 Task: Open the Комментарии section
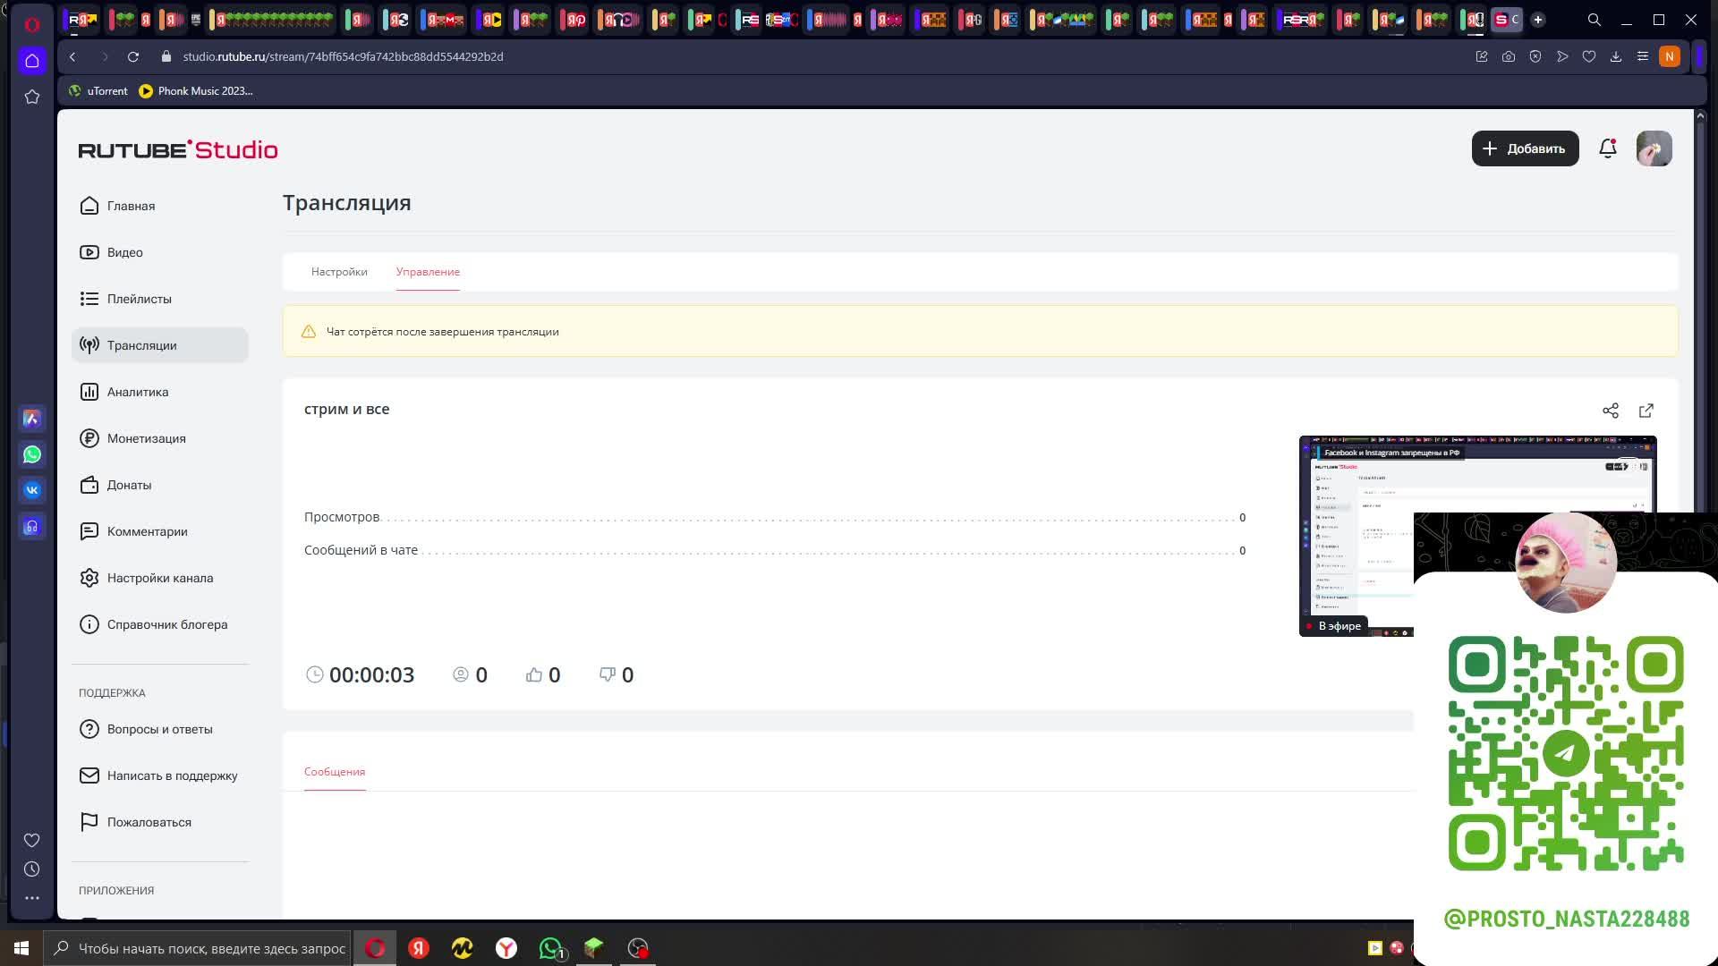pyautogui.click(x=133, y=531)
